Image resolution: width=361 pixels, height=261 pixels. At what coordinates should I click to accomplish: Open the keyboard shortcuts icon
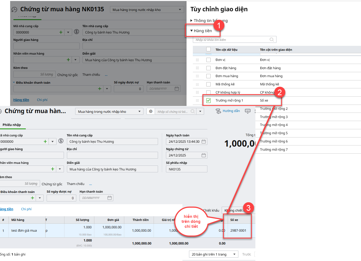(x=247, y=111)
